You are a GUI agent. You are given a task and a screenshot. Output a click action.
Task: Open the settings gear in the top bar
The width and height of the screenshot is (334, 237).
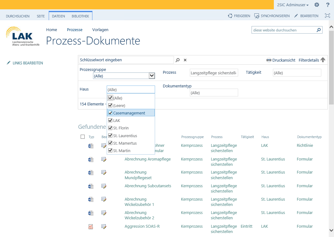(317, 5)
